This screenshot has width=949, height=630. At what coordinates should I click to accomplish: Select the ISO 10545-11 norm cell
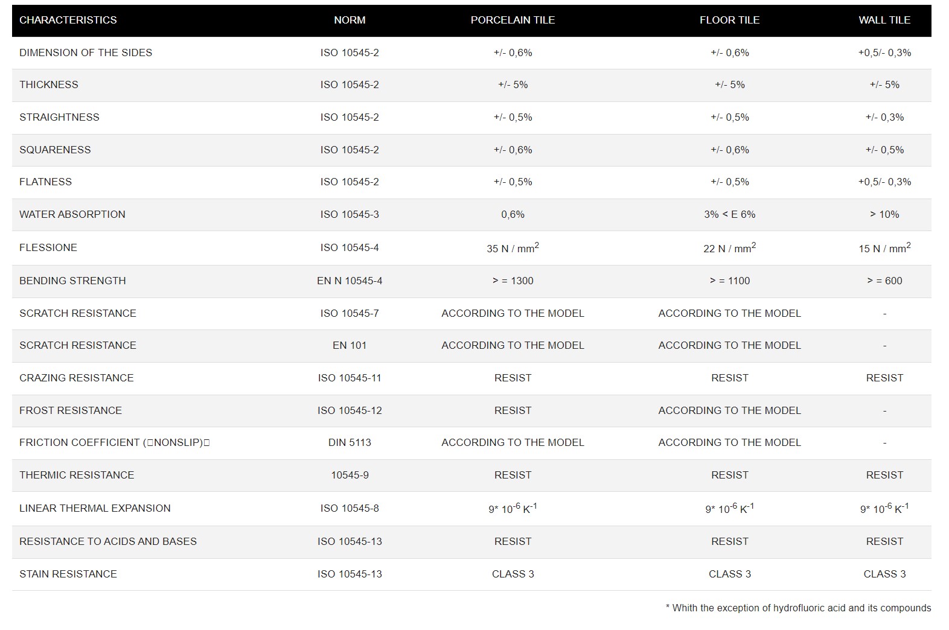[350, 378]
